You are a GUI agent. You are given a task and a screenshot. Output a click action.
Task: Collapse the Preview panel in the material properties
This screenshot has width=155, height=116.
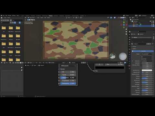pos(134,47)
